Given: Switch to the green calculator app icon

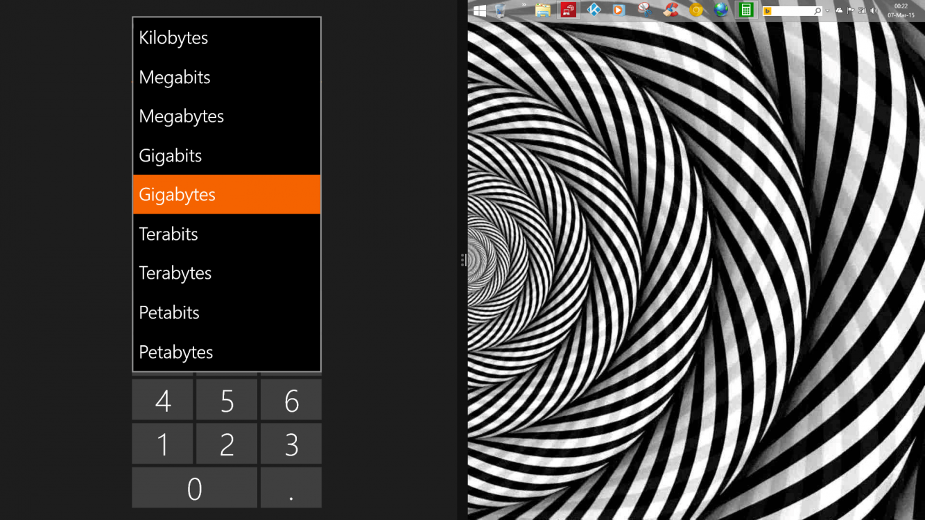Looking at the screenshot, I should tap(746, 10).
